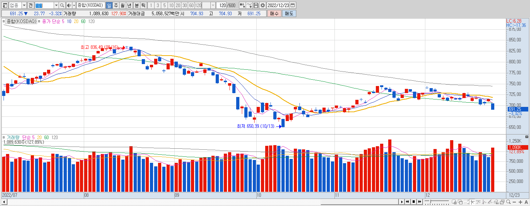The height and width of the screenshot is (206, 530).
Task: Click the add indicator line icon
Action: (250, 5)
